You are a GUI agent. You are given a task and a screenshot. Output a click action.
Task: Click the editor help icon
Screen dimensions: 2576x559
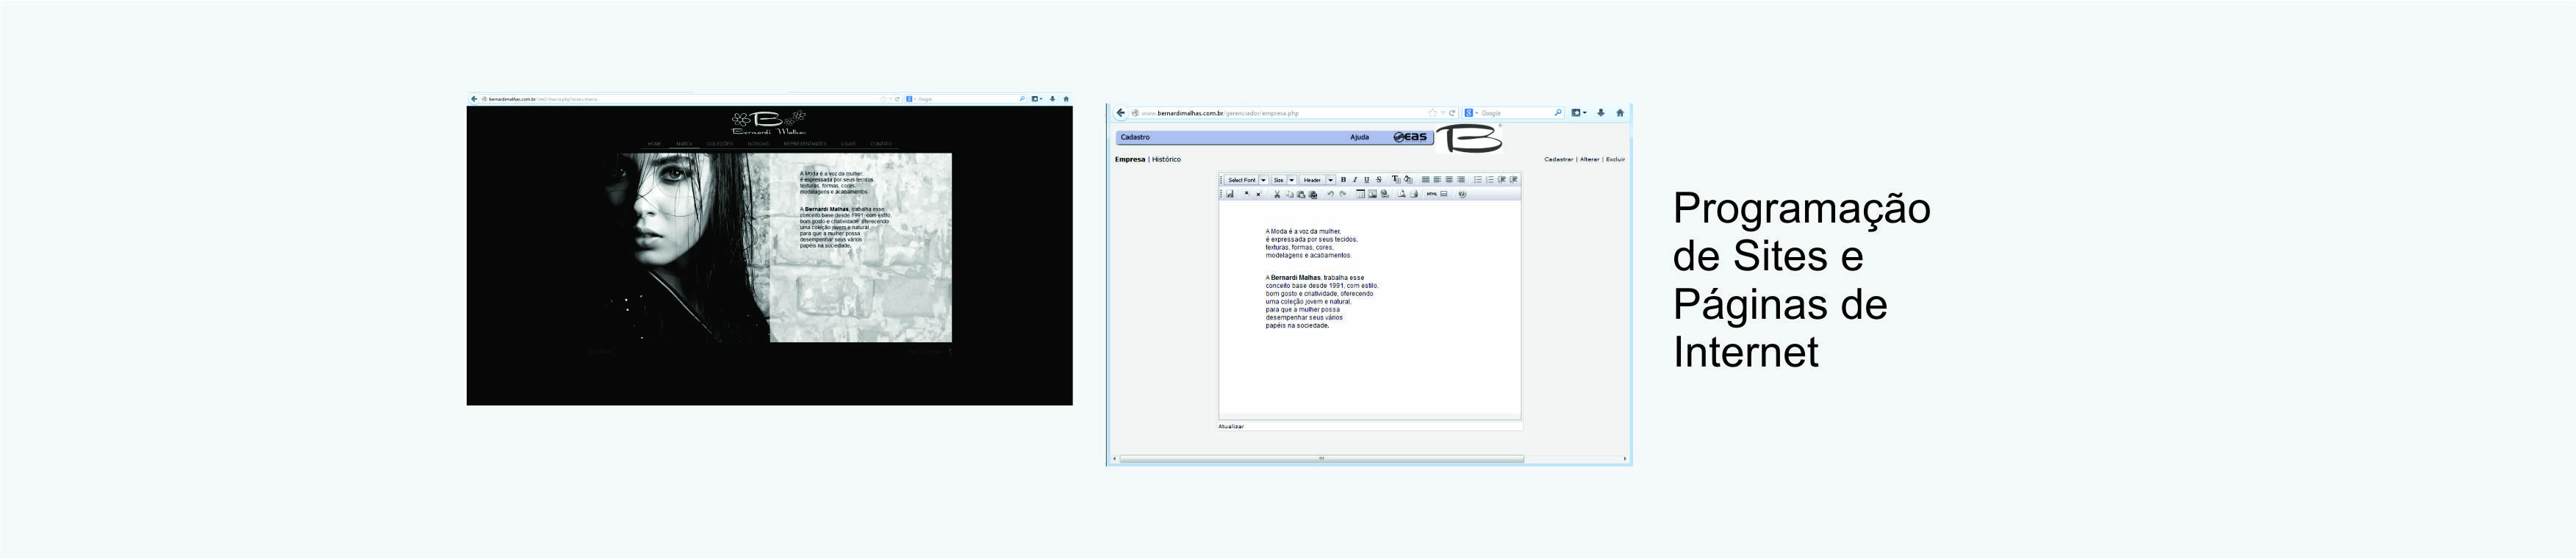pos(1462,194)
